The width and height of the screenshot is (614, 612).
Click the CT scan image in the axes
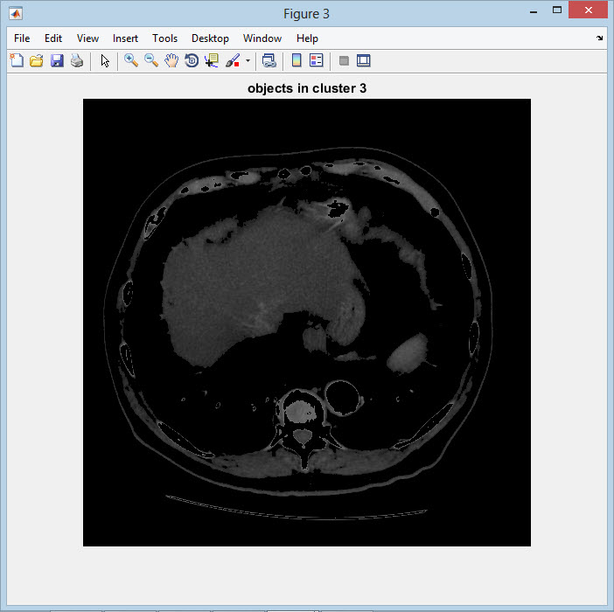[x=307, y=323]
